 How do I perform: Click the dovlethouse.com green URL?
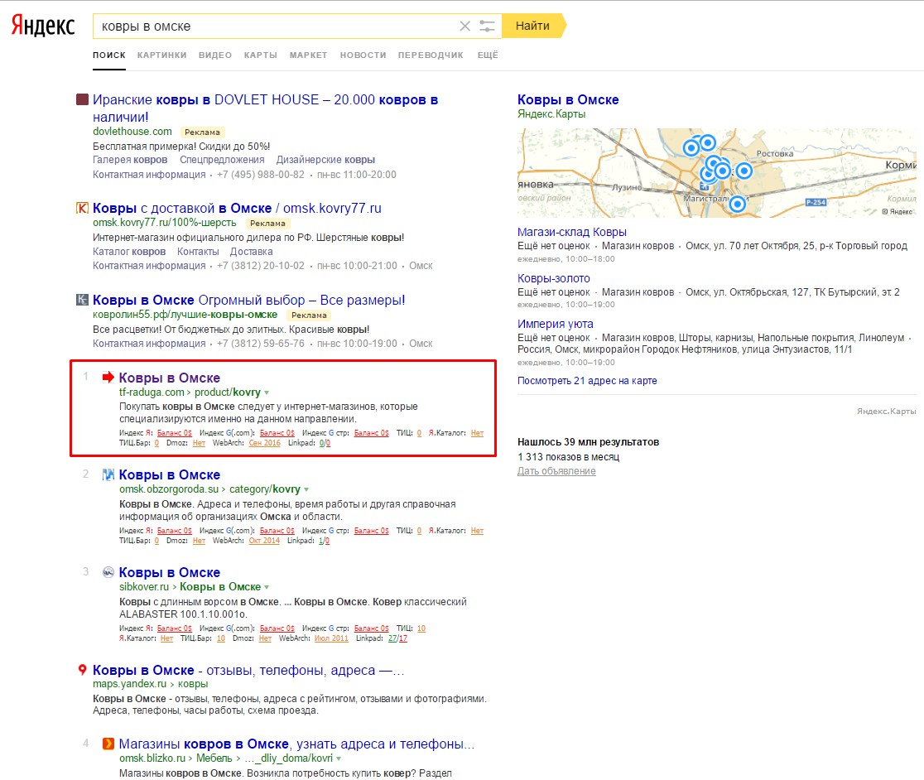click(x=132, y=132)
